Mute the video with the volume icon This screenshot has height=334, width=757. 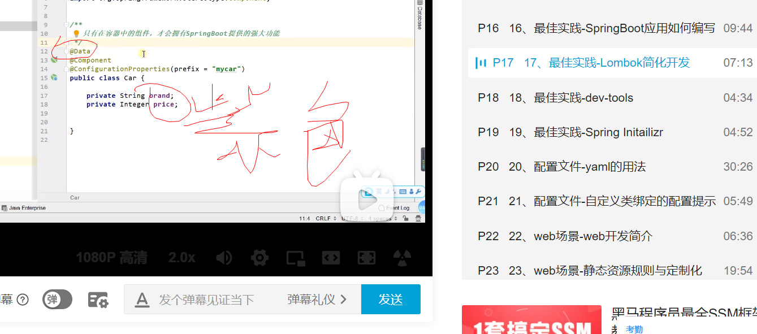224,258
